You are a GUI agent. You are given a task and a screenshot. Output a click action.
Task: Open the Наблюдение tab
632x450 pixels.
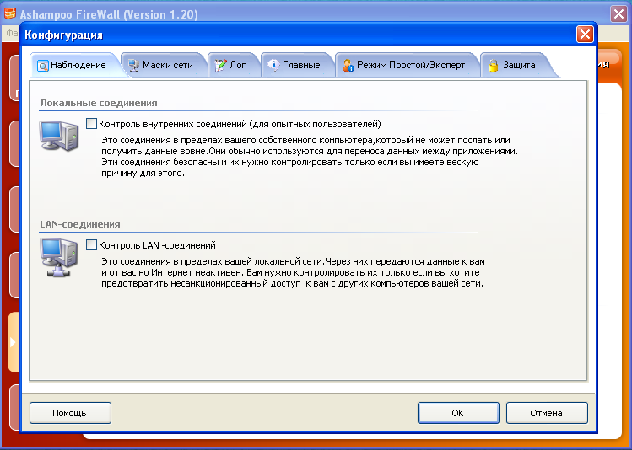point(74,65)
